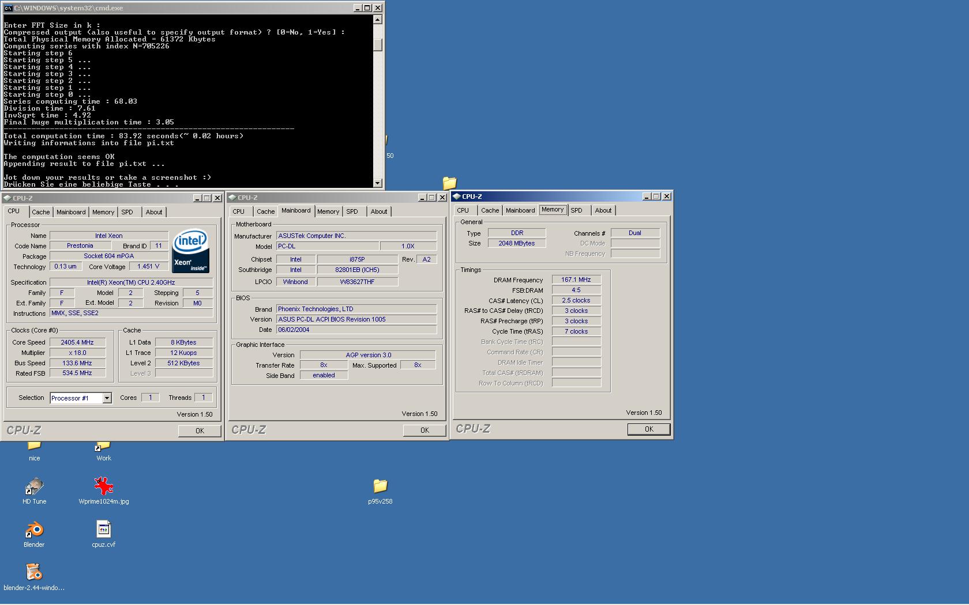Click the Southbridge value 82801EB (ICH5)

[x=358, y=270]
